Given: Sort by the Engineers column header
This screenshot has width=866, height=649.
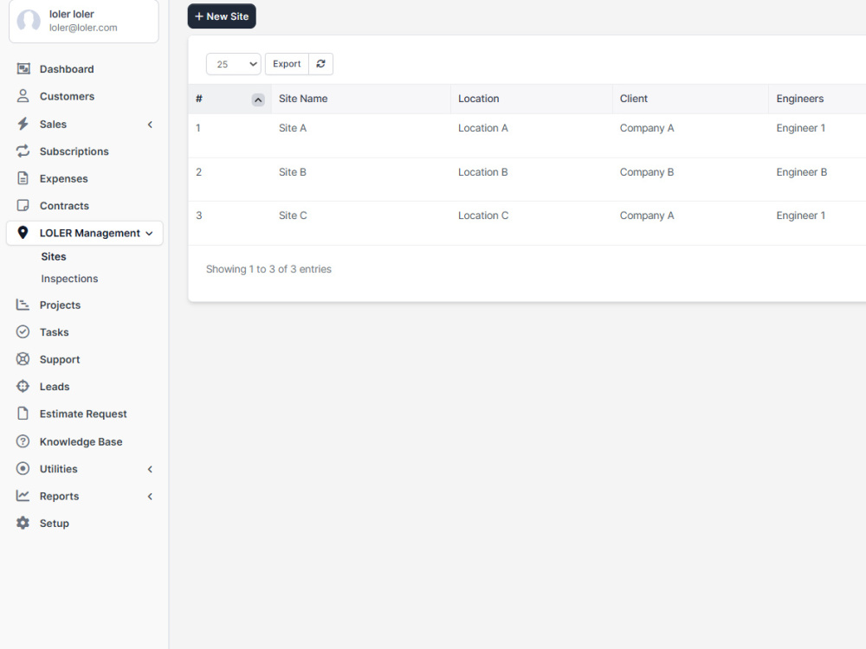Looking at the screenshot, I should tap(818, 99).
